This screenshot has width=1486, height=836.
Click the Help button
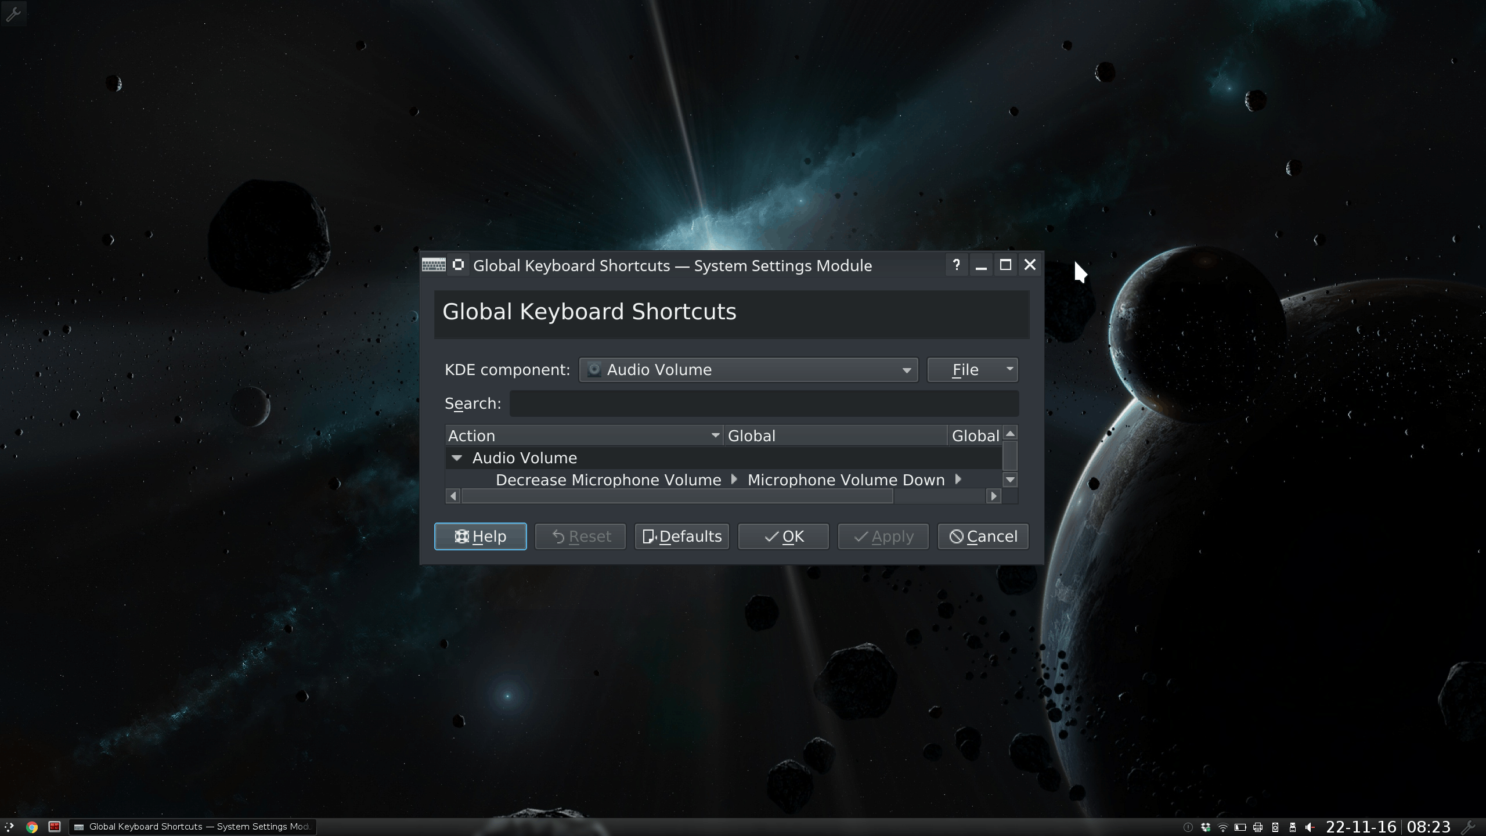tap(480, 536)
